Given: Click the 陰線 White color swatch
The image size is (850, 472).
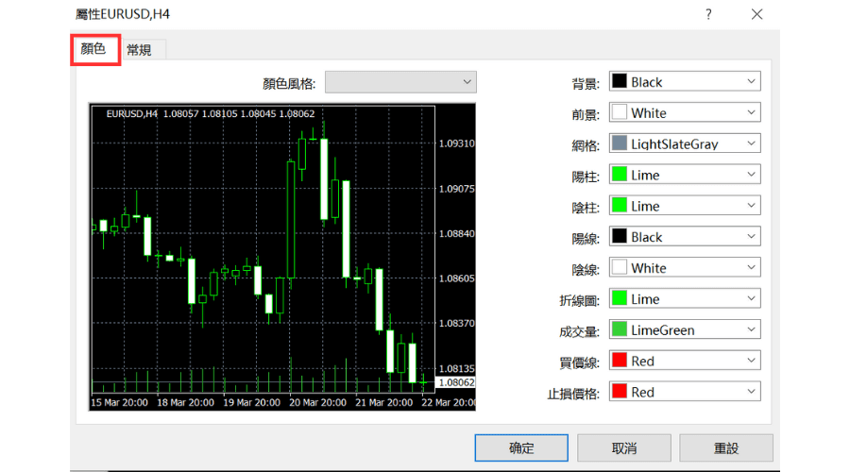Looking at the screenshot, I should (x=620, y=268).
